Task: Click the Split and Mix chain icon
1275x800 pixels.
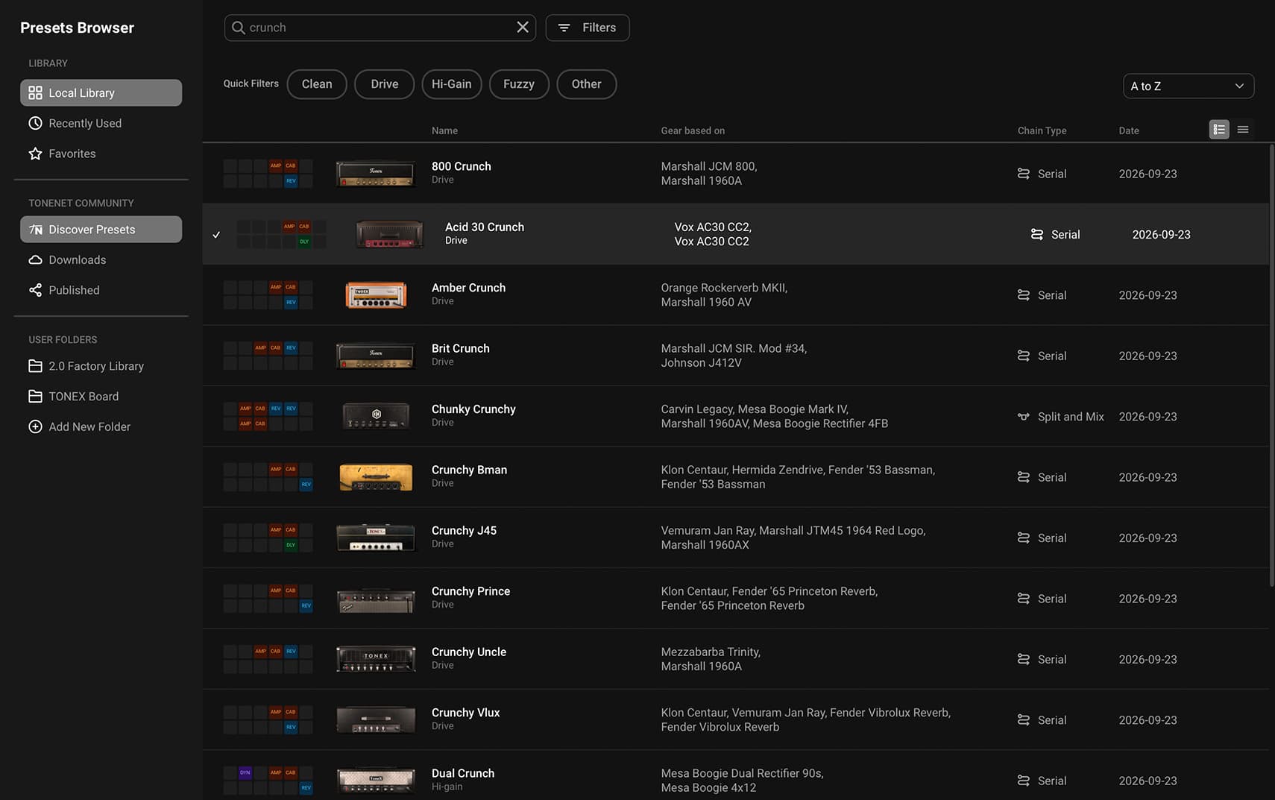Action: click(1024, 417)
